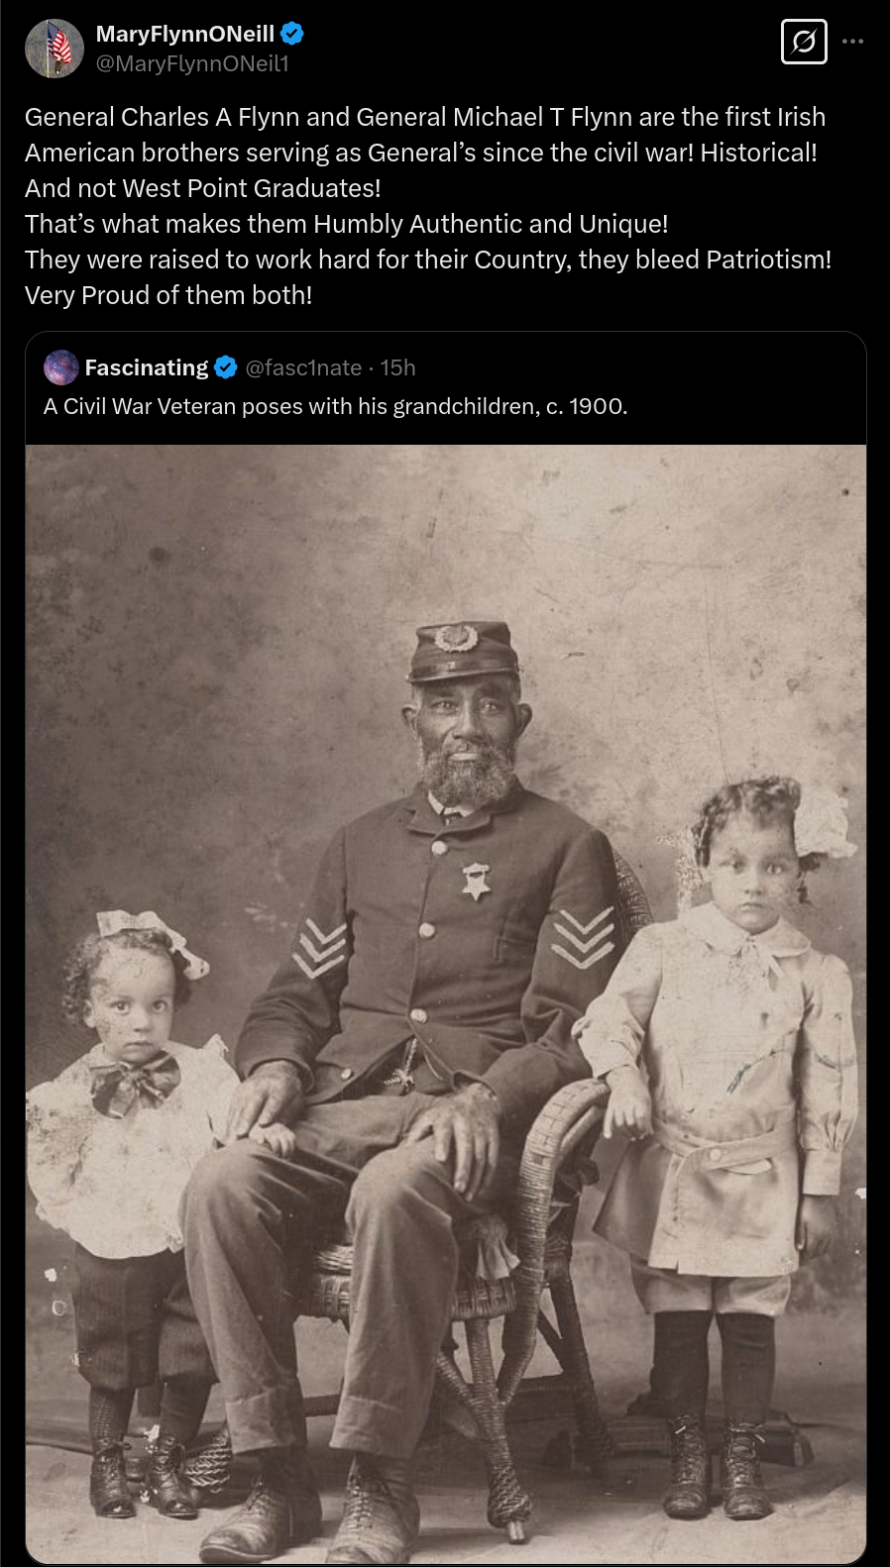Viewport: 890px width, 1567px height.
Task: Open the @fasc1nate handle
Action: coord(303,367)
